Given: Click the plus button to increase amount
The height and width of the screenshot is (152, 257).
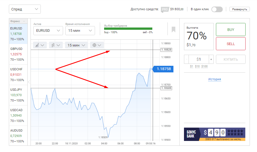Looking at the screenshot, I should point(211,59).
